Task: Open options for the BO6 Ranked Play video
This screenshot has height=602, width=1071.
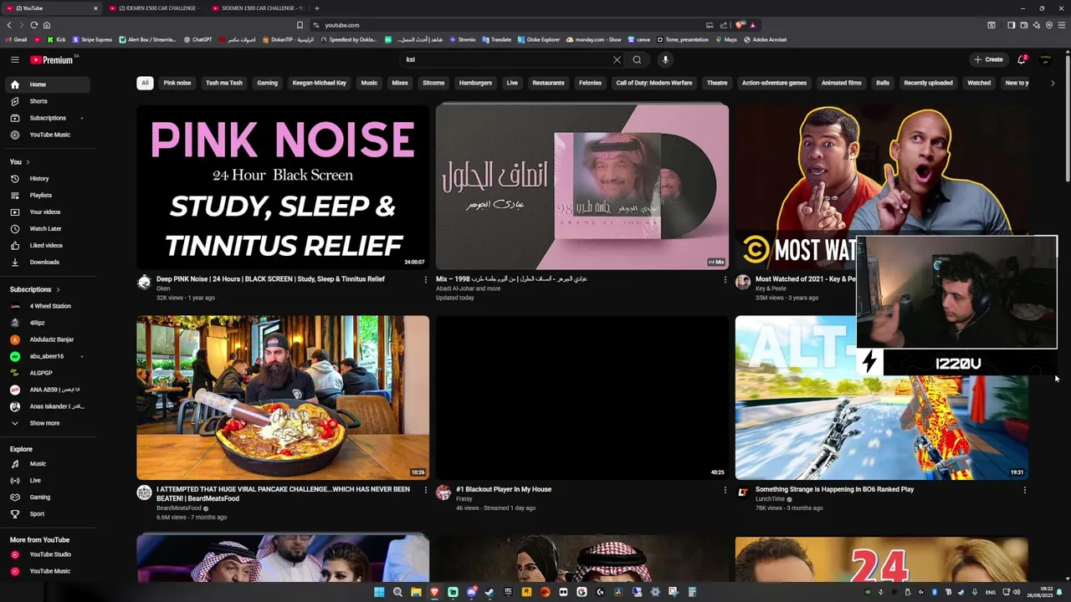Action: pos(1024,490)
